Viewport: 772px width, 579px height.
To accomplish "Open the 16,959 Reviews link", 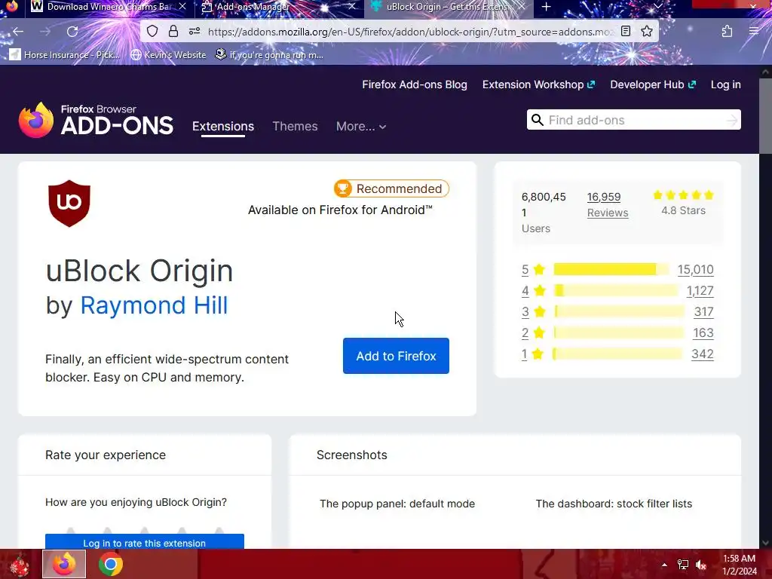I will coord(608,205).
